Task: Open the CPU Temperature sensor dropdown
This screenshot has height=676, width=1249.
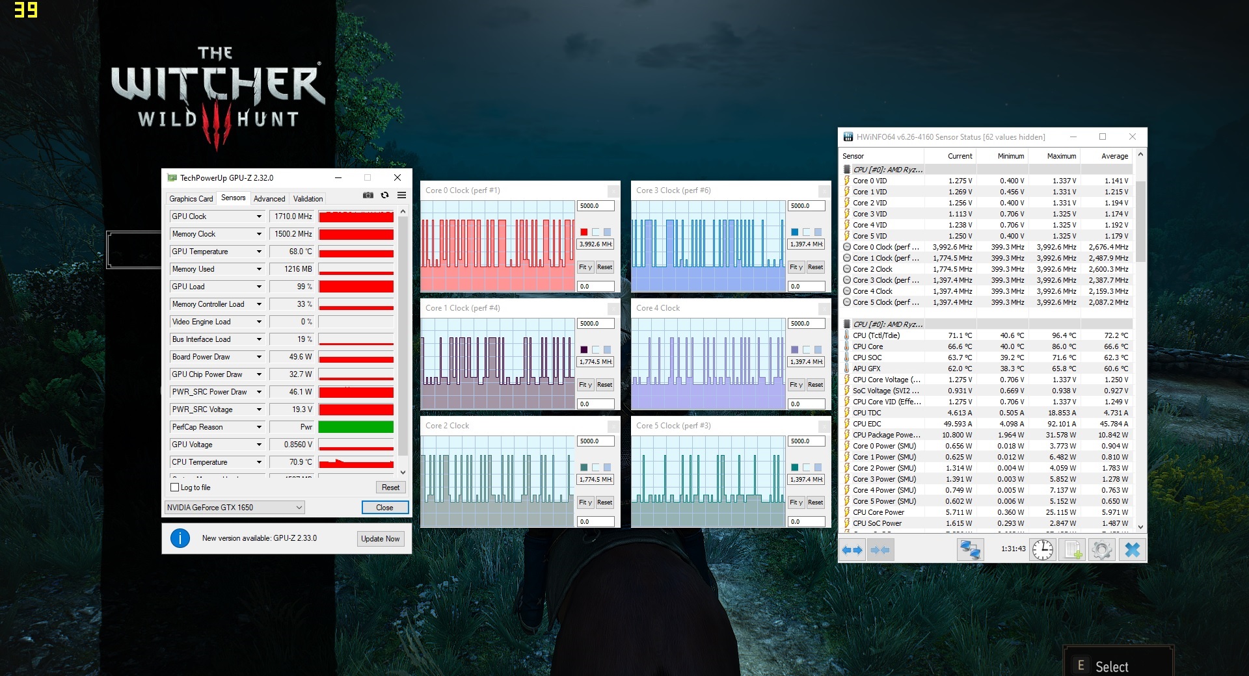Action: click(x=259, y=462)
